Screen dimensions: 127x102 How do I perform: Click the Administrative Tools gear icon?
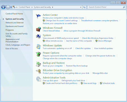click(x=39, y=79)
